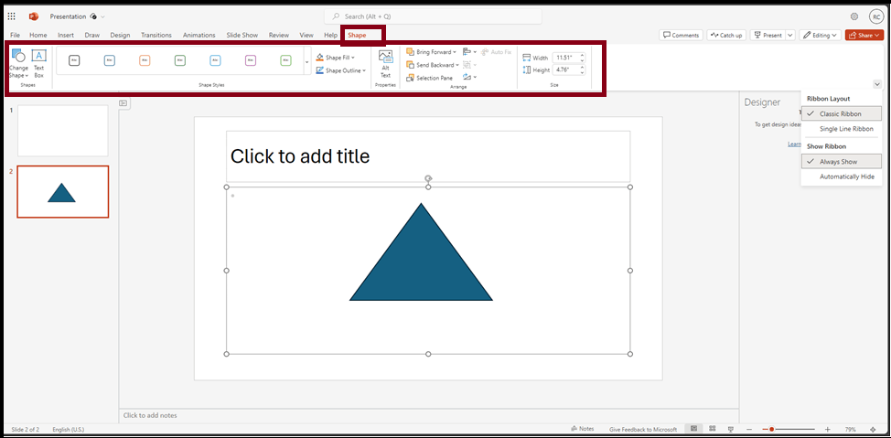The height and width of the screenshot is (438, 891).
Task: Click the Share button
Action: [x=864, y=36]
